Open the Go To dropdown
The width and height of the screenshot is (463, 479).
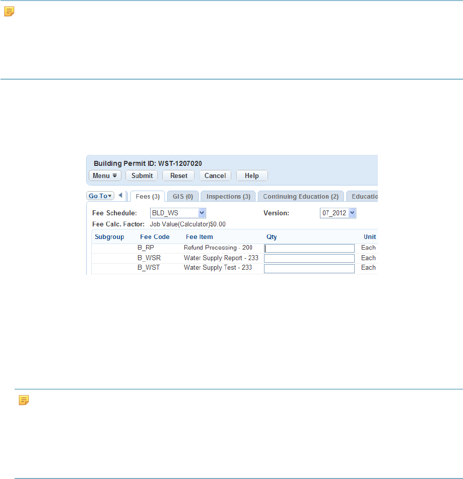coord(100,196)
